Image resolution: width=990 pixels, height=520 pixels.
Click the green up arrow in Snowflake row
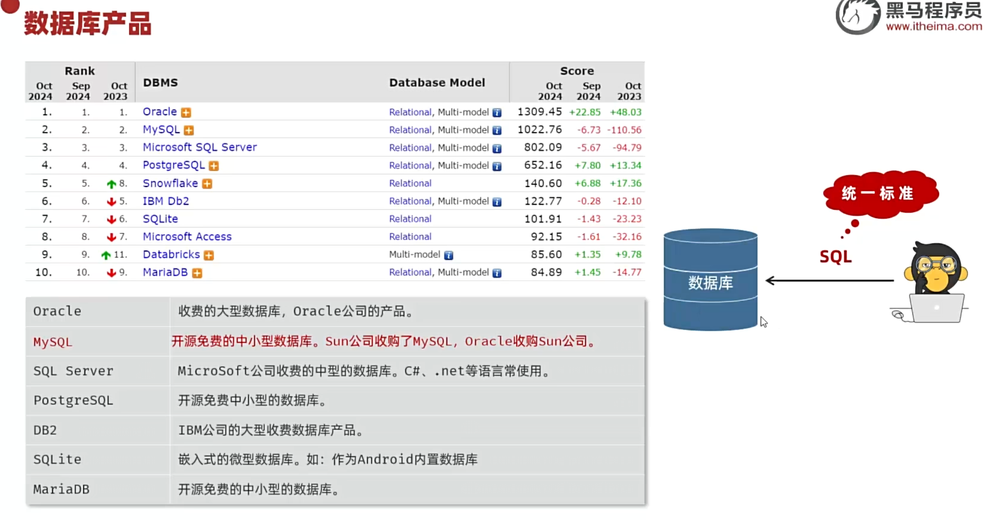click(111, 184)
